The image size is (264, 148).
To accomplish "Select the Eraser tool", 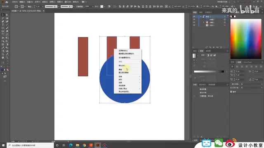I will 7,31.
